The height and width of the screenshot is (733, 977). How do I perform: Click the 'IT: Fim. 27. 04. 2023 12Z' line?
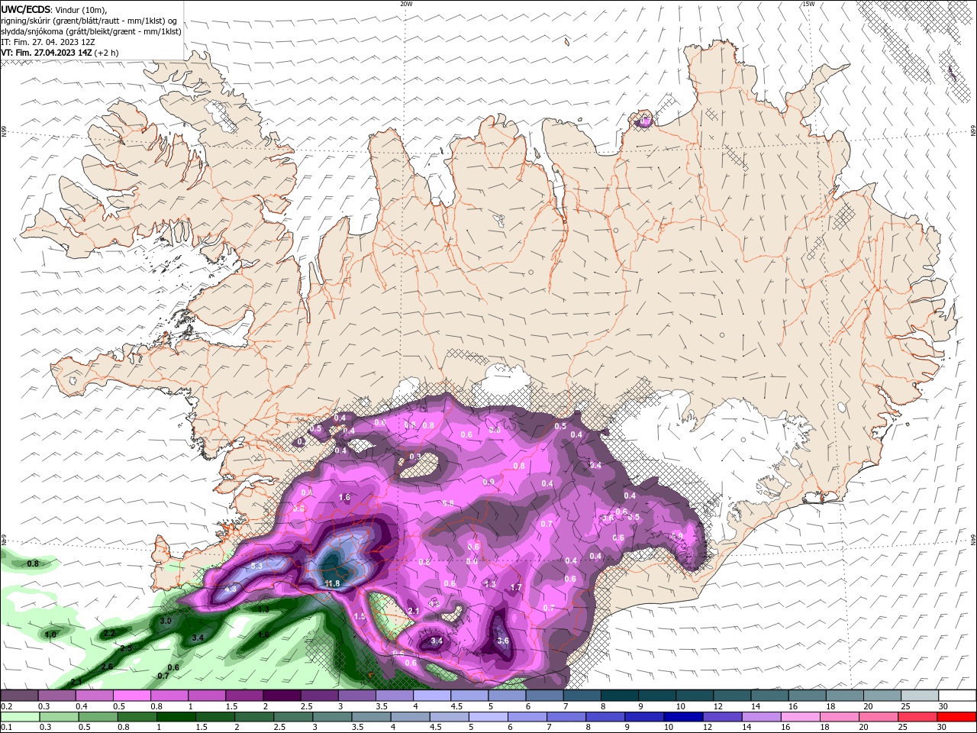tap(48, 42)
